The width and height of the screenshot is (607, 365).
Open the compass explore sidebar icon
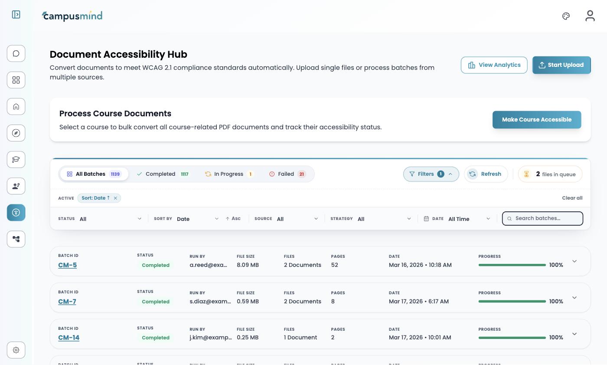(16, 133)
